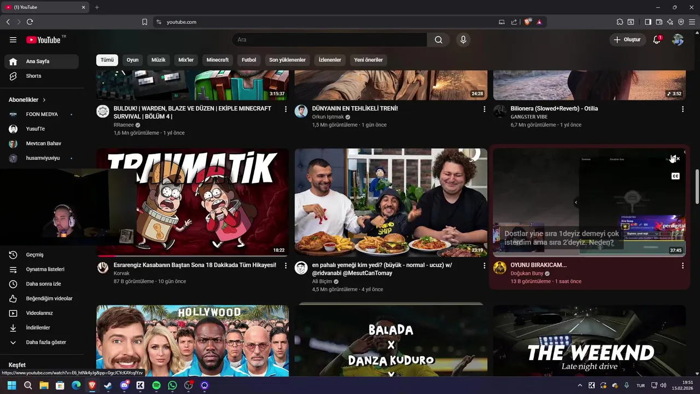Image resolution: width=700 pixels, height=394 pixels.
Task: Reload the page
Action: [30, 22]
